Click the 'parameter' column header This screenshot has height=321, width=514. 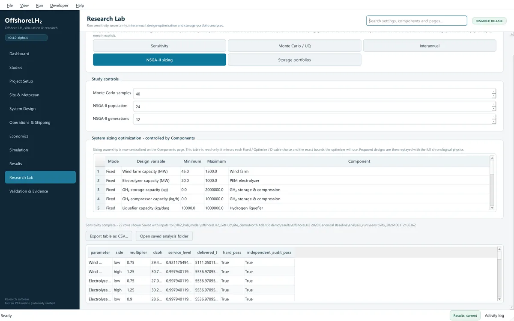(100, 253)
